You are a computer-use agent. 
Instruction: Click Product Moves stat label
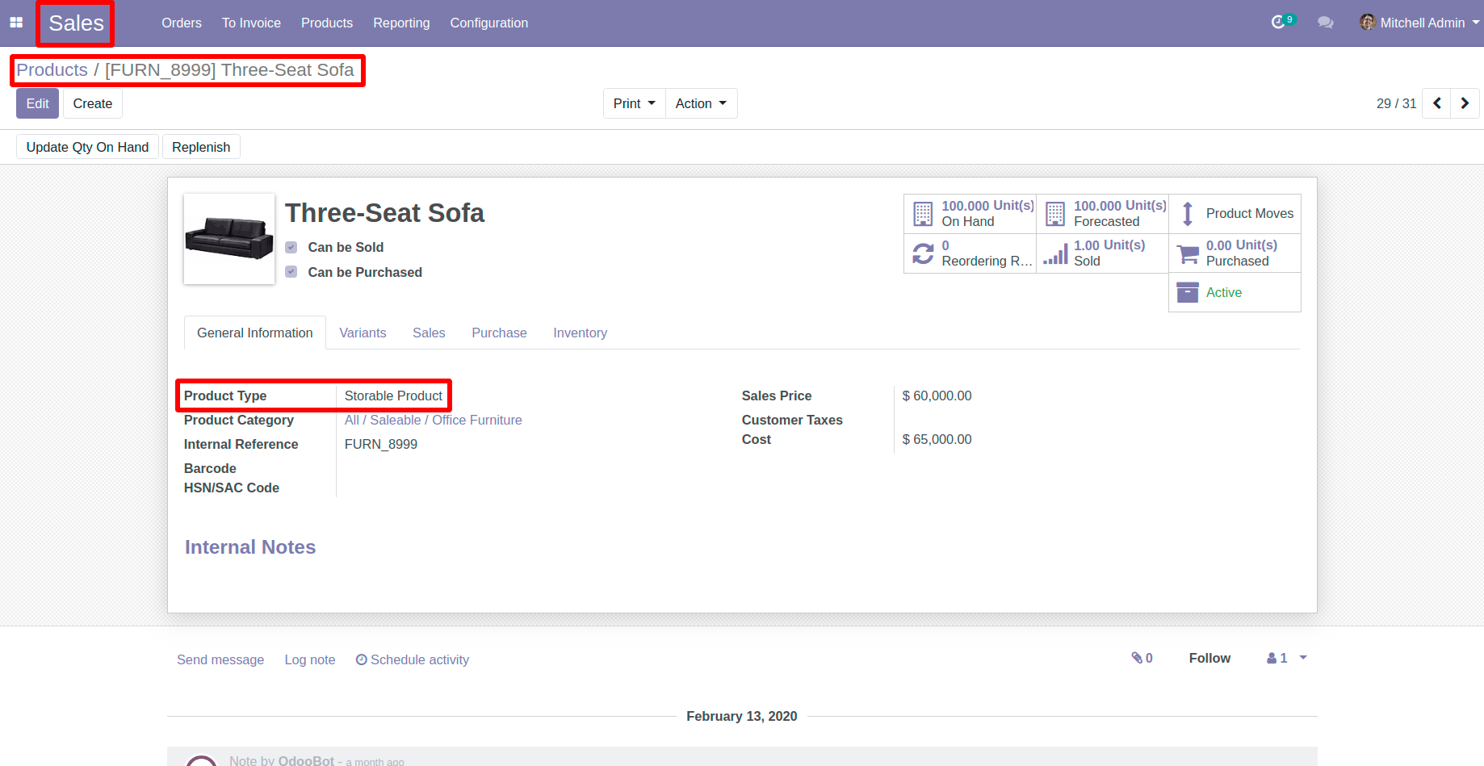[1250, 213]
